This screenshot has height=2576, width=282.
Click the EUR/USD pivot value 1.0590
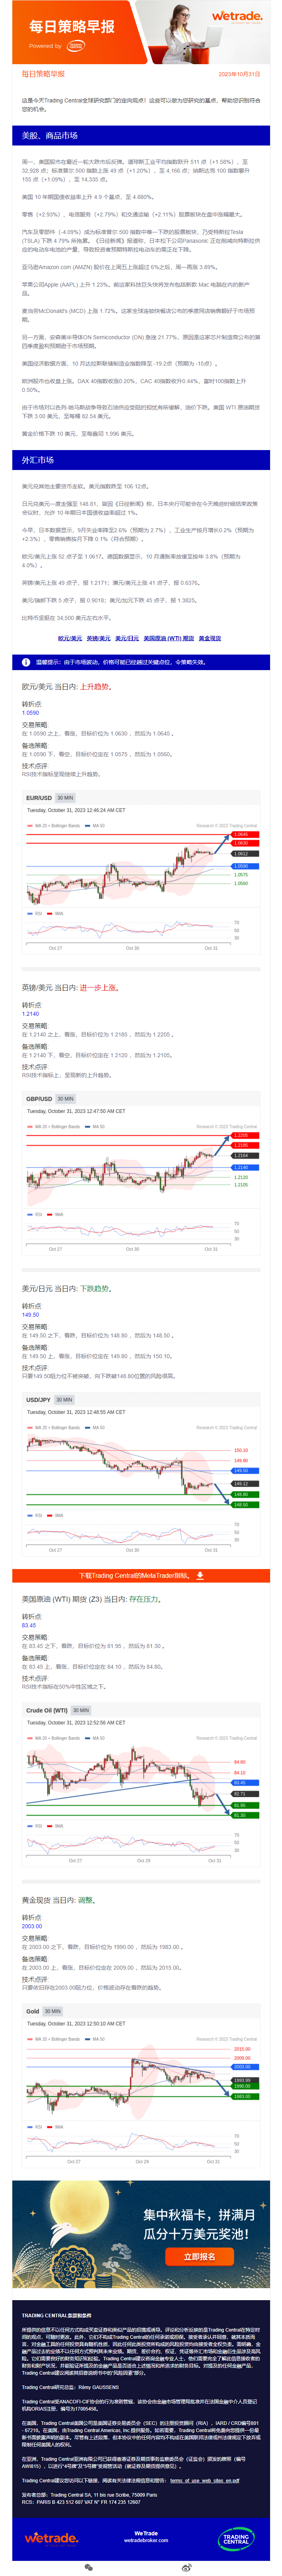click(x=31, y=713)
